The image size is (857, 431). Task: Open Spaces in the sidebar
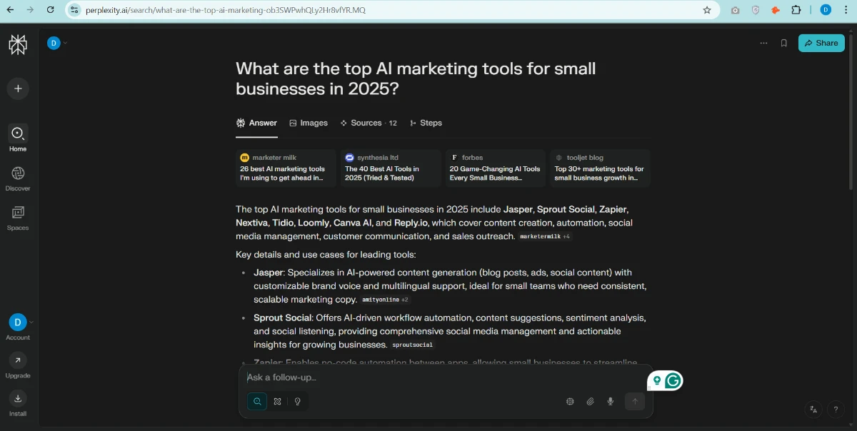click(x=18, y=218)
